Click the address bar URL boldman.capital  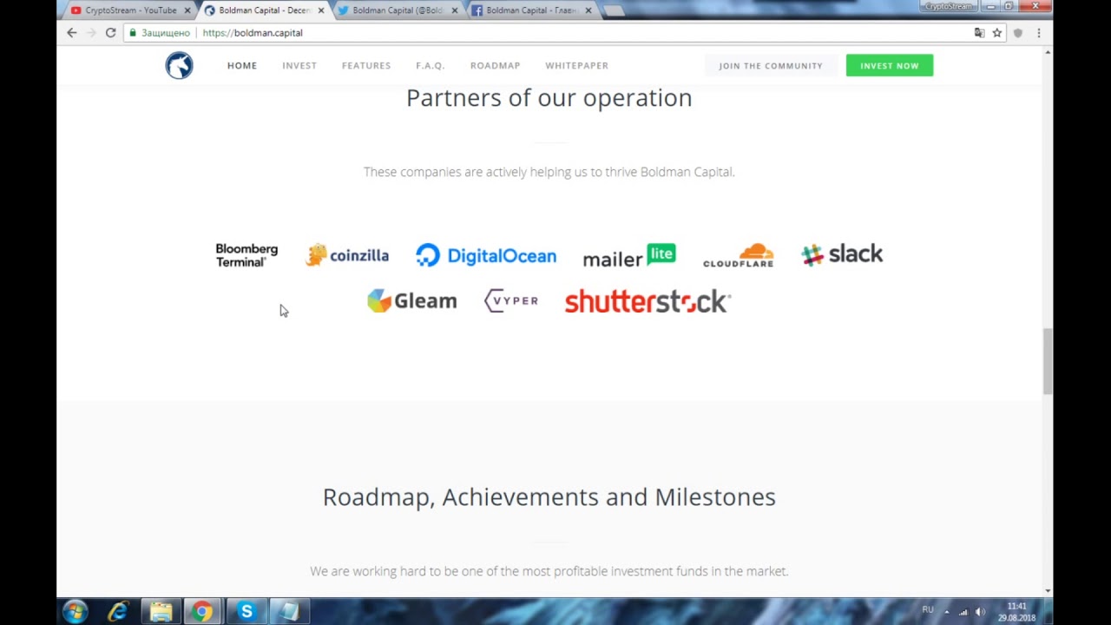coord(253,33)
